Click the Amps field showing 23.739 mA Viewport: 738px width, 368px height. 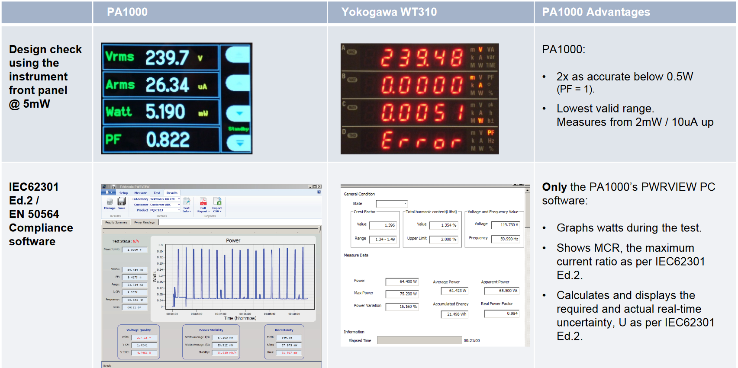(135, 285)
